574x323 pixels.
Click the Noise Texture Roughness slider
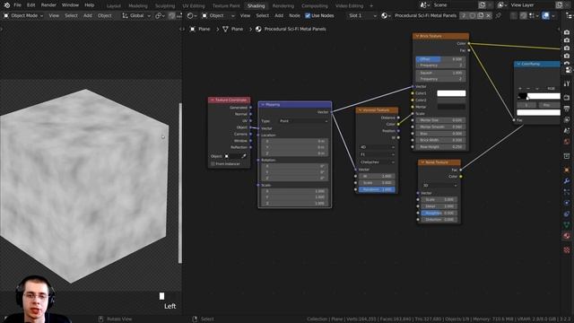[439, 213]
